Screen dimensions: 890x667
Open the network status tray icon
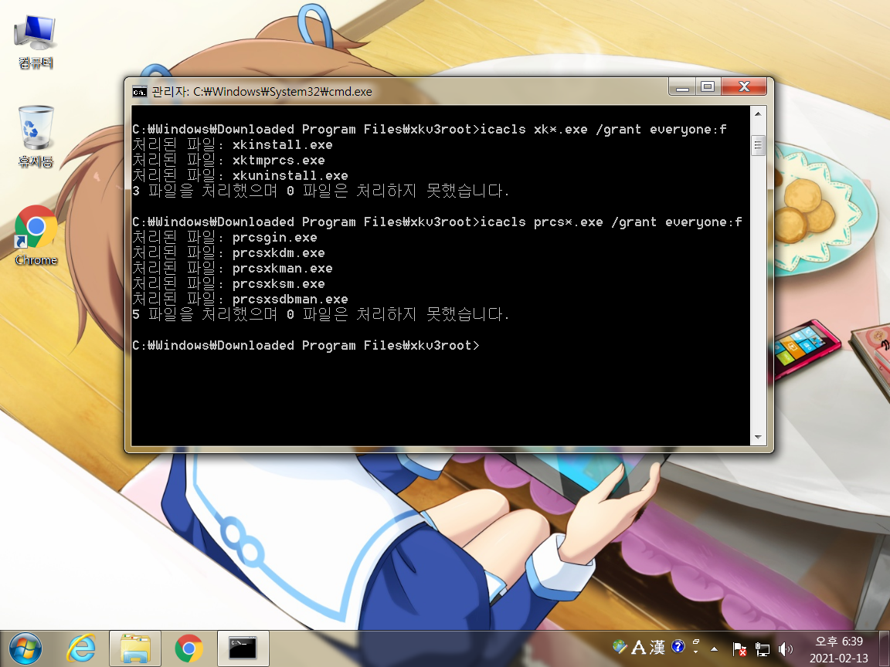pos(763,648)
